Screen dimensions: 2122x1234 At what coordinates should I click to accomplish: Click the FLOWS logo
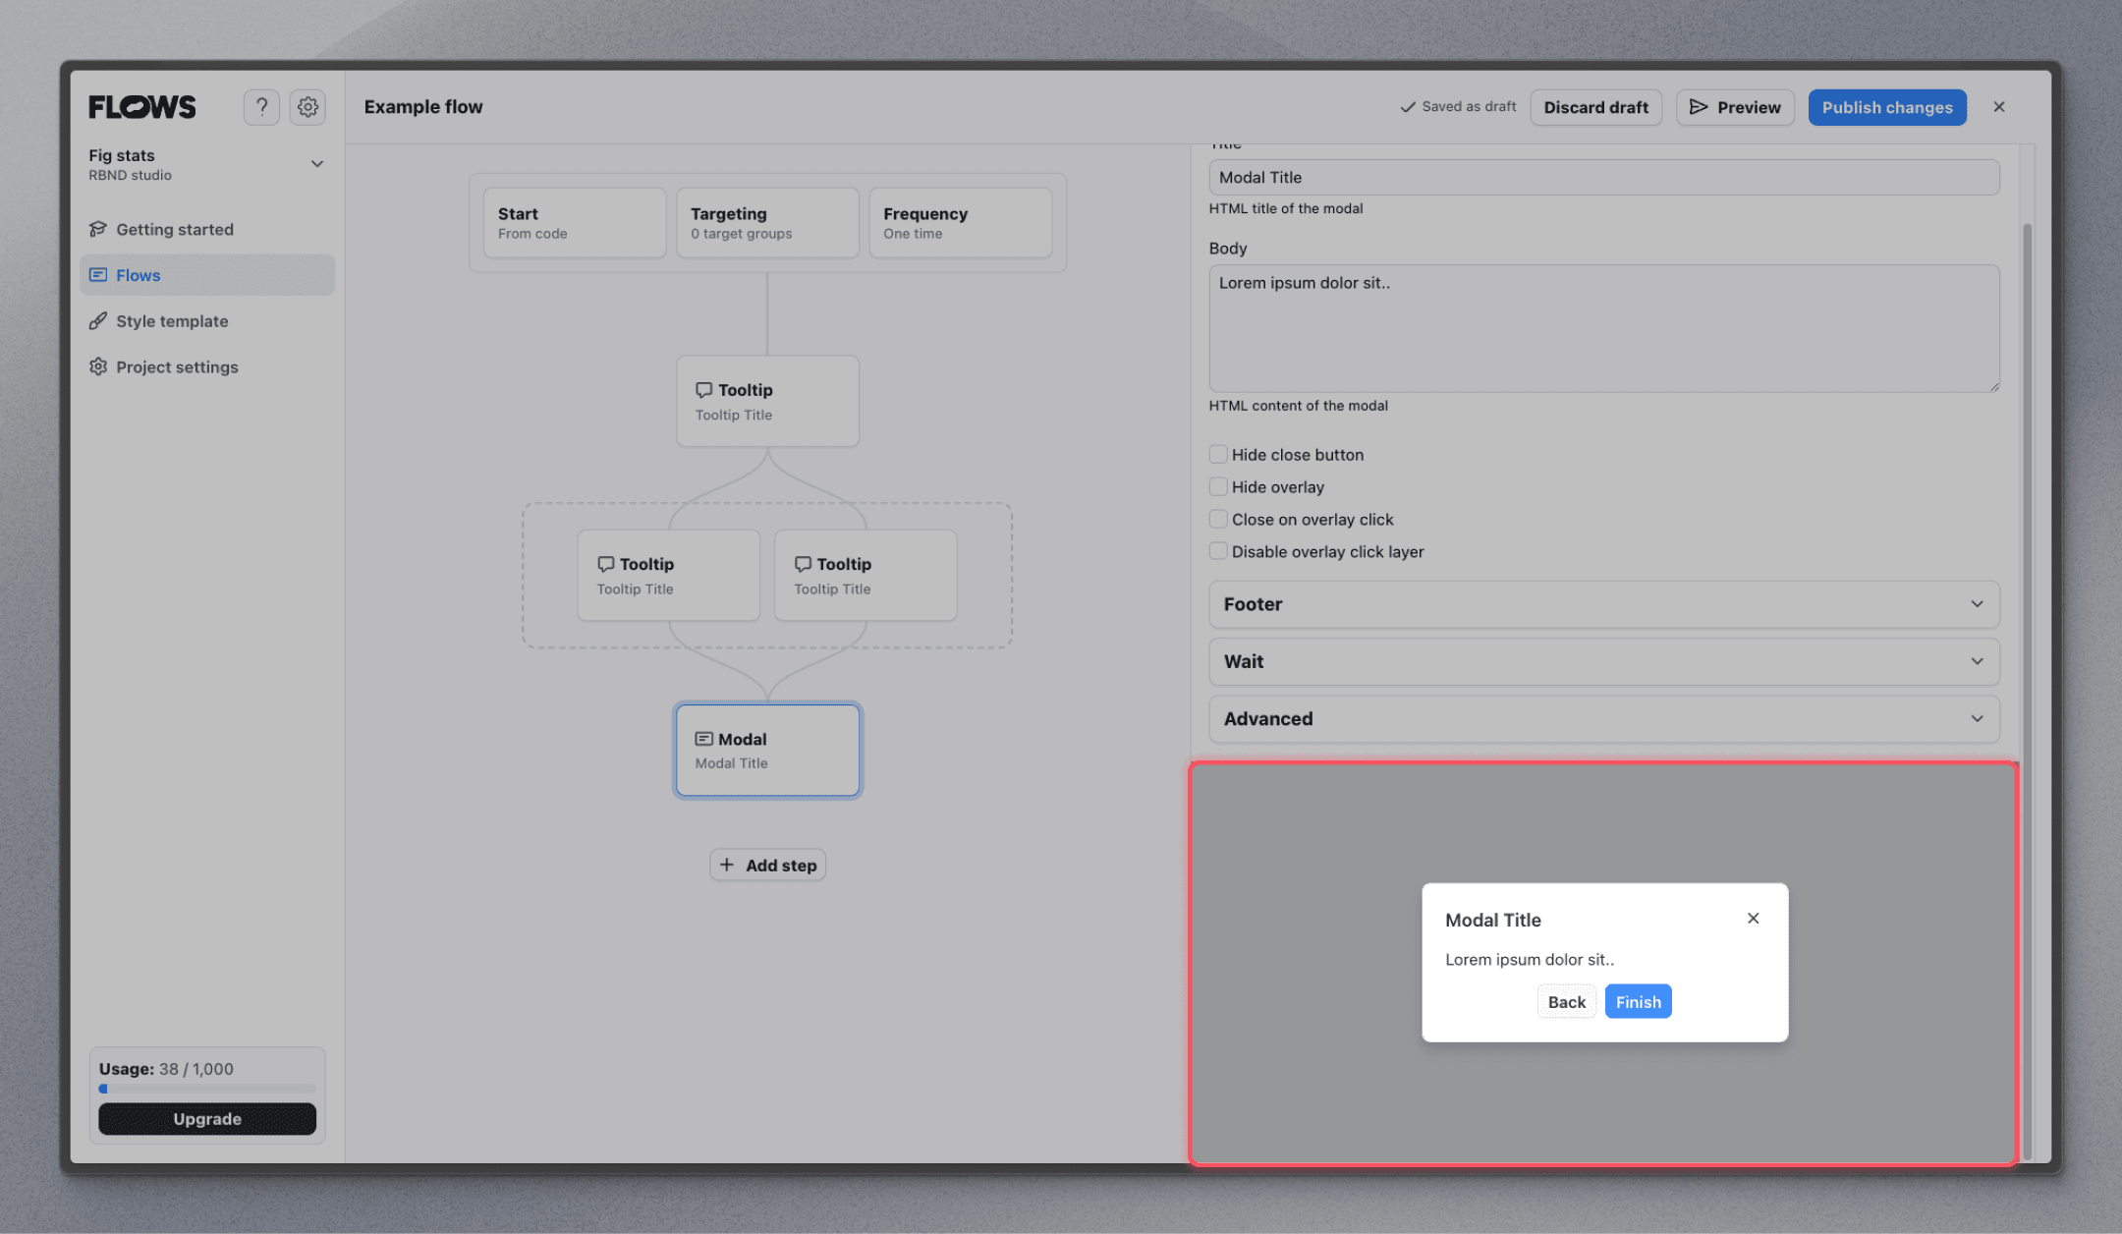(142, 107)
